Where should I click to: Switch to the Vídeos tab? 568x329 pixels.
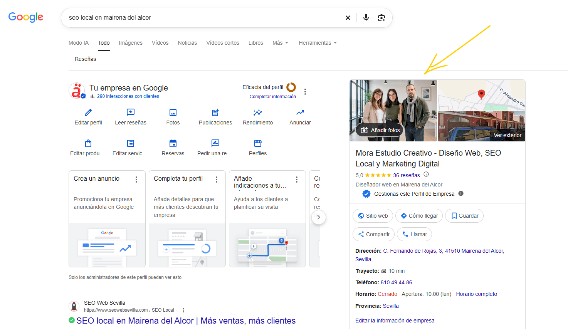(160, 43)
